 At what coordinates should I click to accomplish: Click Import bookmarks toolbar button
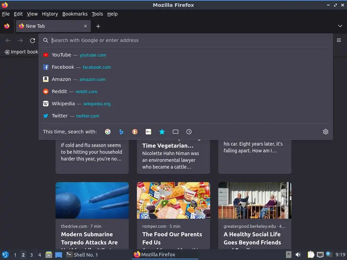coord(21,52)
